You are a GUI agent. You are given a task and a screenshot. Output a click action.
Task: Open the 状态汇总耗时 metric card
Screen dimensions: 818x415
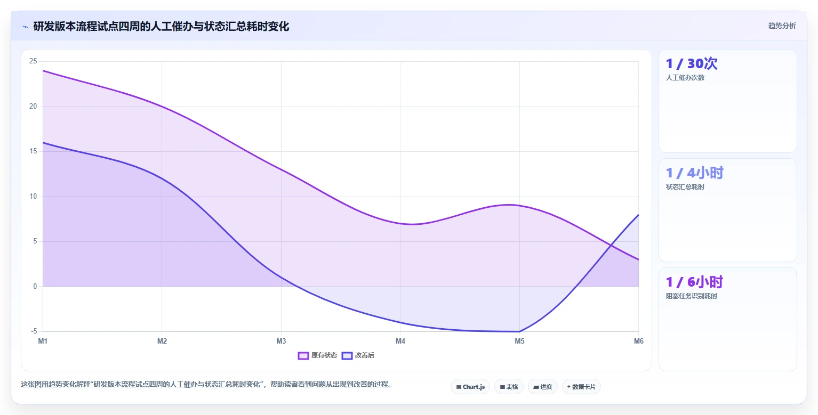pos(727,210)
